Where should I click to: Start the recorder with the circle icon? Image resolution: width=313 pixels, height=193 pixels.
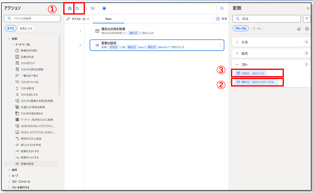pyautogui.click(x=104, y=8)
